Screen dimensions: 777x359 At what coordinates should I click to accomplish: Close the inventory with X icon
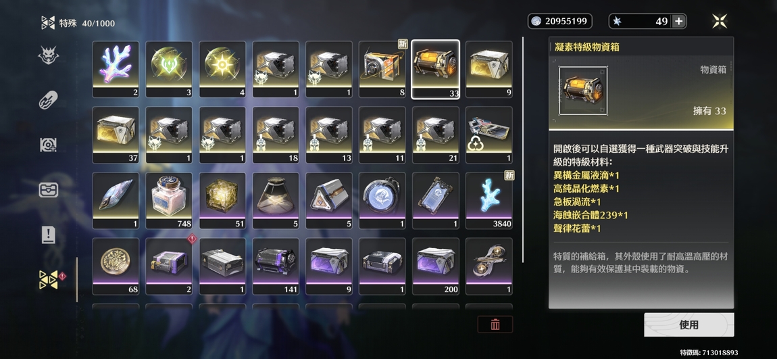point(719,21)
